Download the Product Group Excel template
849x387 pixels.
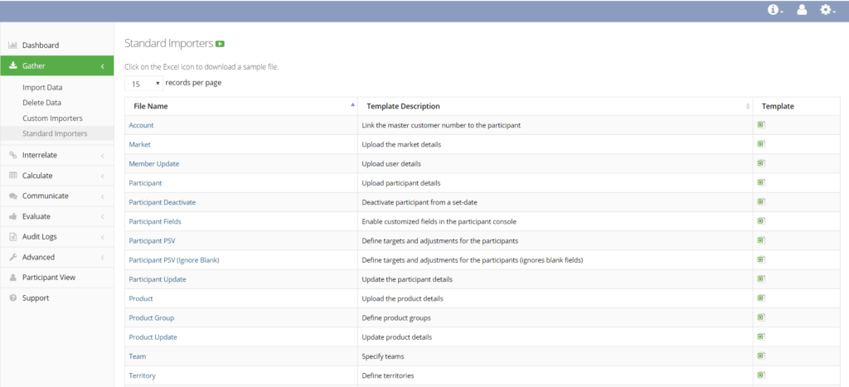pyautogui.click(x=761, y=317)
